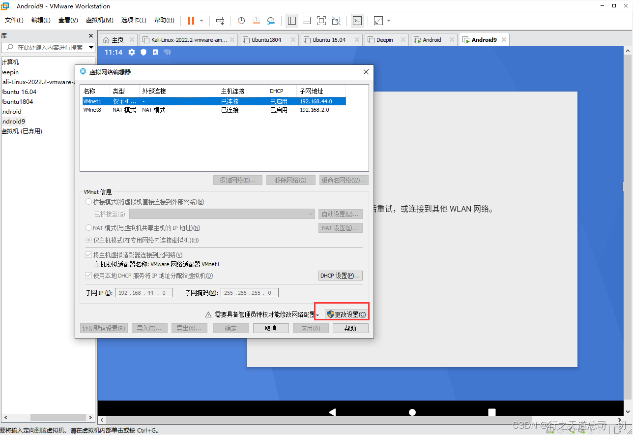Open the 查看(V) menu
633x435 pixels.
(68, 20)
